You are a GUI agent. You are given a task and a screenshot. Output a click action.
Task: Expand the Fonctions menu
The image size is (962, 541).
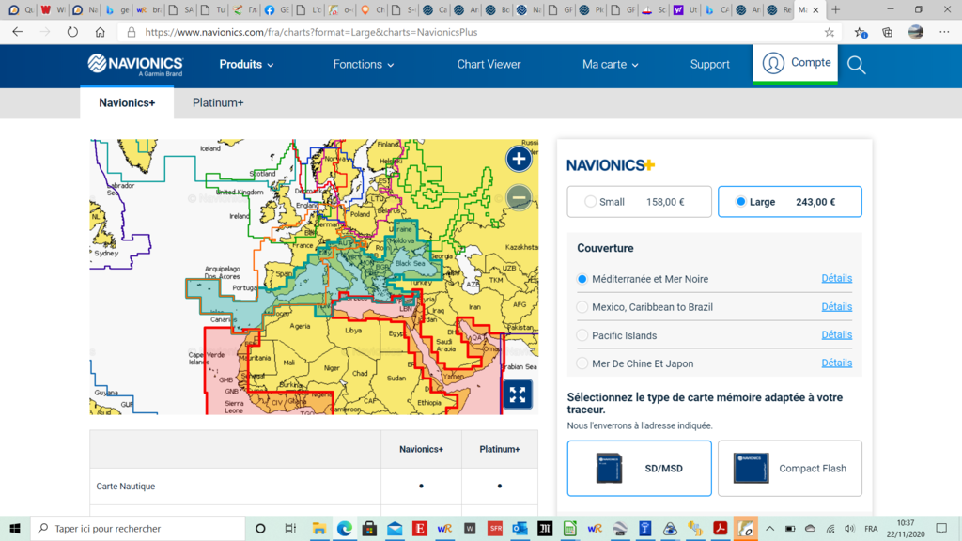pyautogui.click(x=364, y=65)
